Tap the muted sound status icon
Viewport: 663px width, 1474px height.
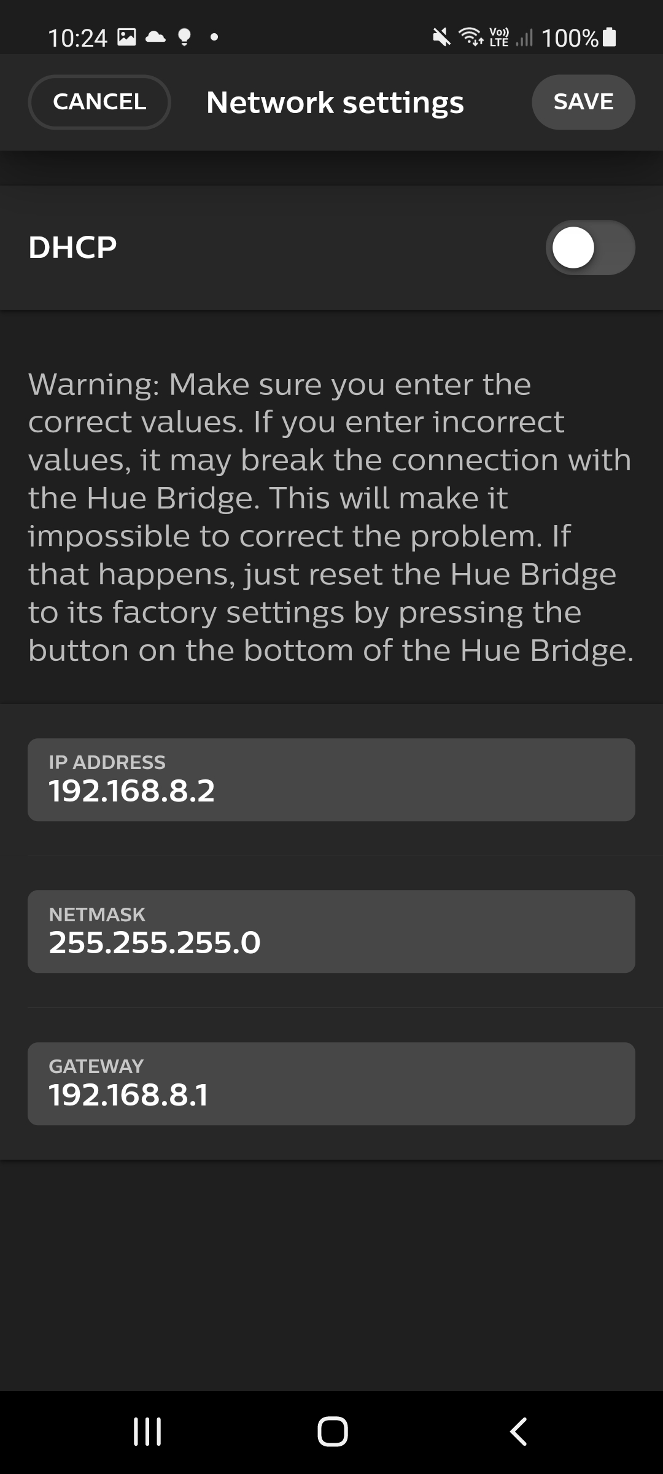click(441, 37)
